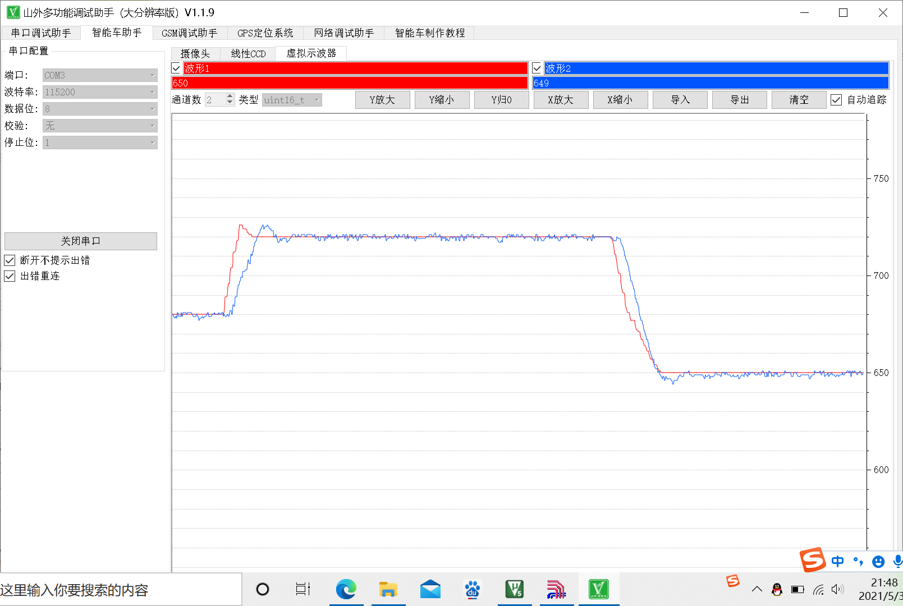Toggle 自动追踪 auto-track checkbox

[836, 100]
